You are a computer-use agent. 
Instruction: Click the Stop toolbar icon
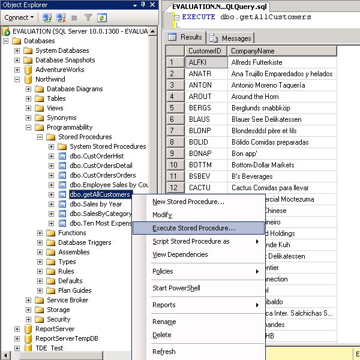click(x=74, y=18)
